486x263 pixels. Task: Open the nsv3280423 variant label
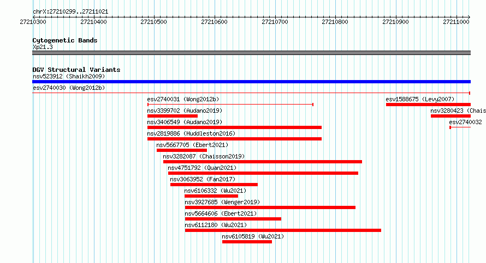coord(458,111)
